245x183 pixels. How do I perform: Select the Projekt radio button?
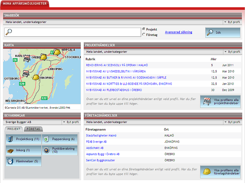click(144, 29)
